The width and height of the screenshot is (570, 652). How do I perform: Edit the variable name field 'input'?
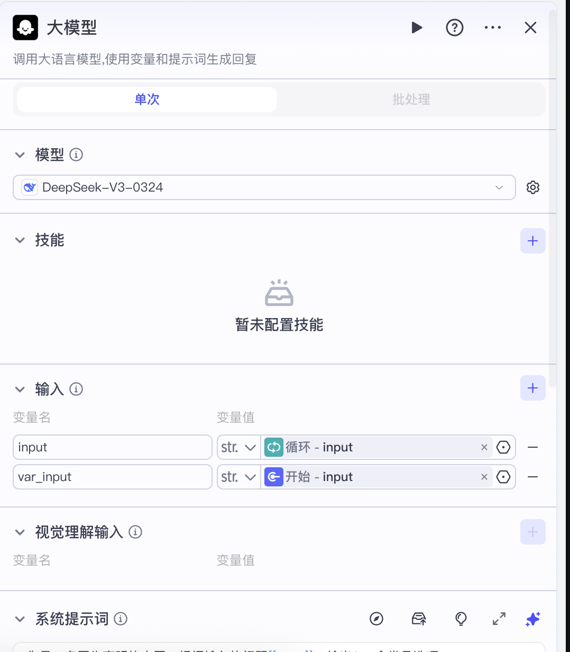113,447
